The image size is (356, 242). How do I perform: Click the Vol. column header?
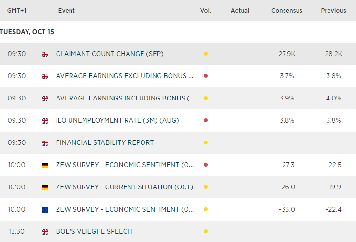point(206,10)
